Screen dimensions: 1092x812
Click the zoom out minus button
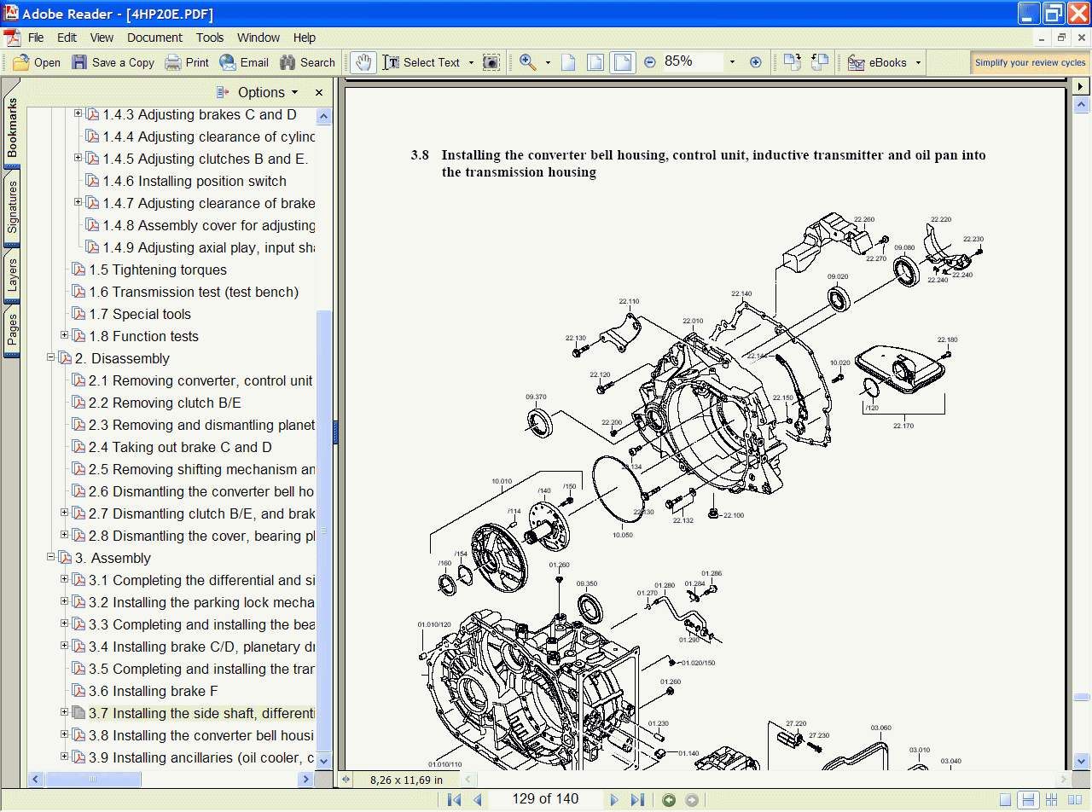tap(650, 62)
